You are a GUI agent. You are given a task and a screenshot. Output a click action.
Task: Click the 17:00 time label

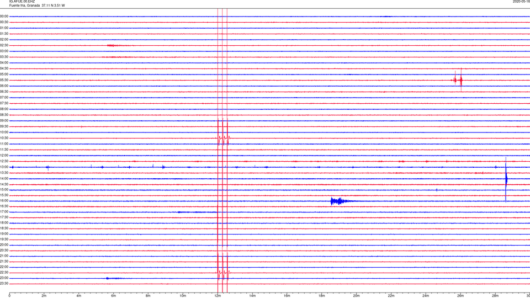click(x=4, y=212)
